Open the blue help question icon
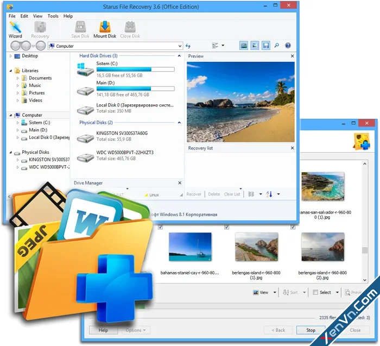Screen dimensions: 380x346 pyautogui.click(x=288, y=45)
